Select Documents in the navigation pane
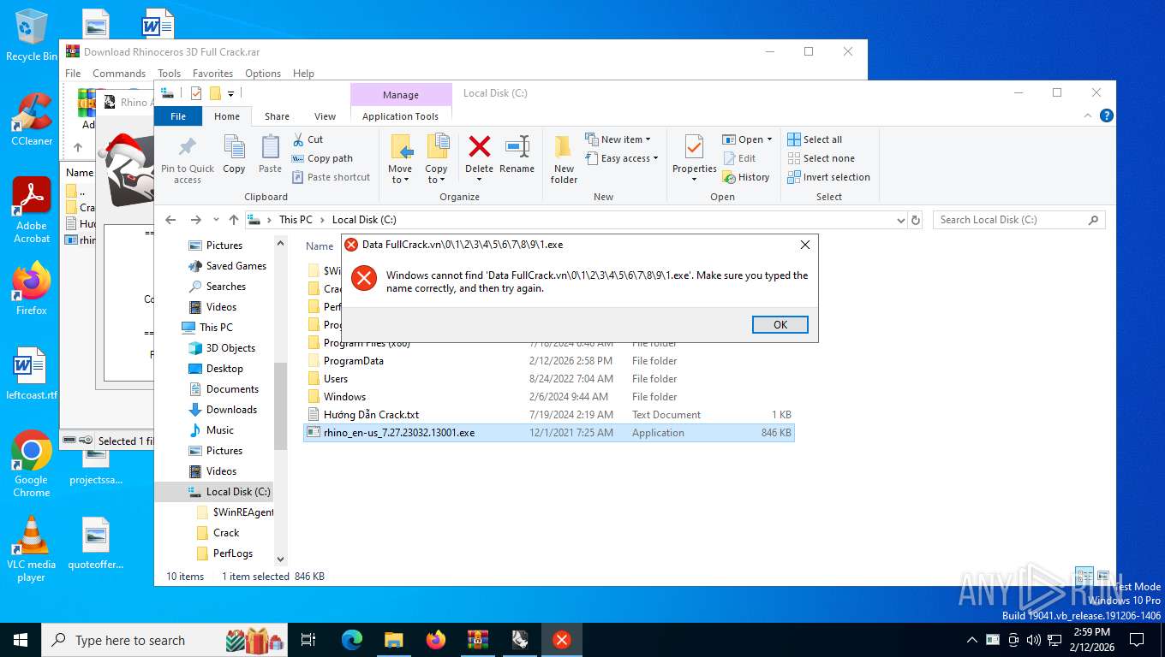 (x=232, y=389)
